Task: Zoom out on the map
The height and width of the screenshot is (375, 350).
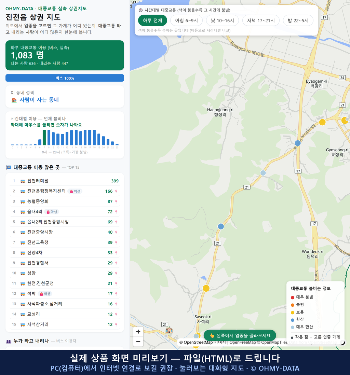Action: tap(138, 342)
